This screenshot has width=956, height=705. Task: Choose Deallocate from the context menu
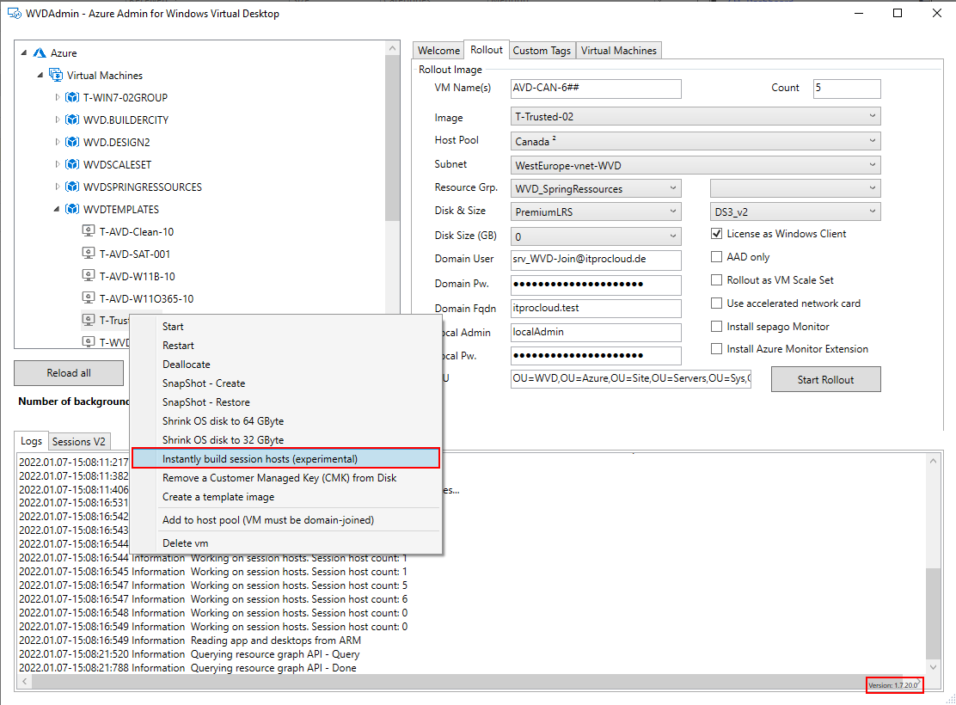(285, 364)
